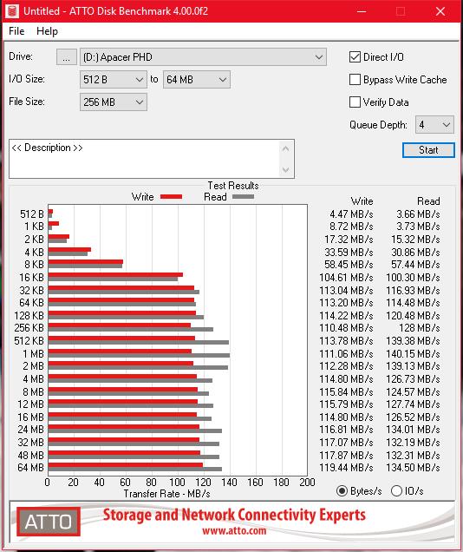This screenshot has width=463, height=552.
Task: Open the Help menu
Action: coord(47,31)
